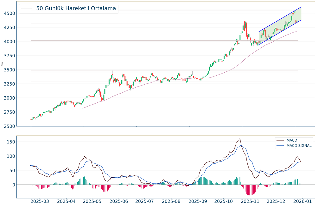
Task: Click the lower blue channel trendline
Action: (280, 32)
